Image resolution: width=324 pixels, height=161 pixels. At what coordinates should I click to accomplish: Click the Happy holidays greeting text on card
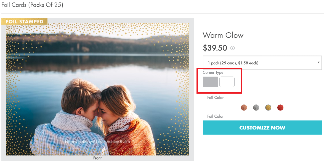(x=97, y=142)
